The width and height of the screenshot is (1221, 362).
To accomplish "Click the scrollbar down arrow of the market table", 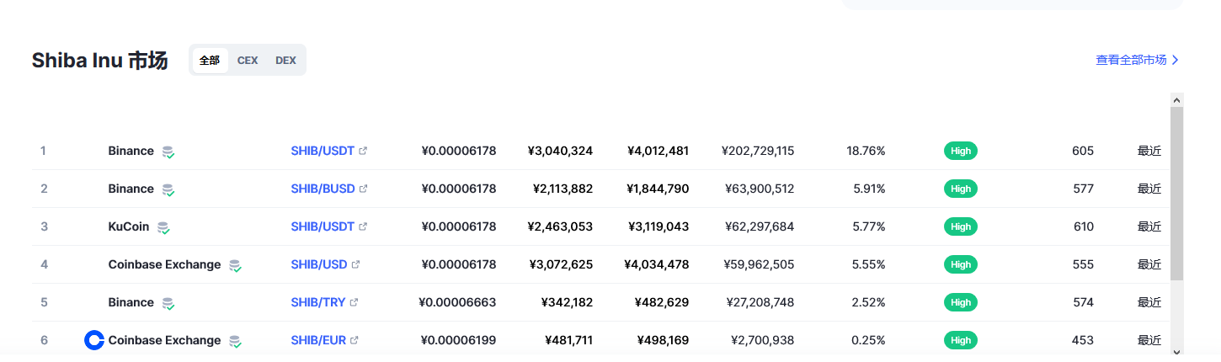I will (x=1176, y=350).
